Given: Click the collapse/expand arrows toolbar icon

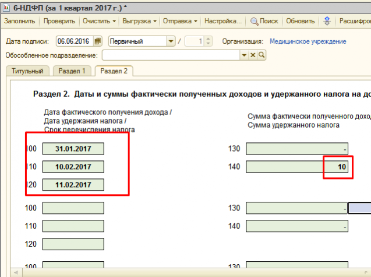Looking at the screenshot, I should (x=327, y=21).
